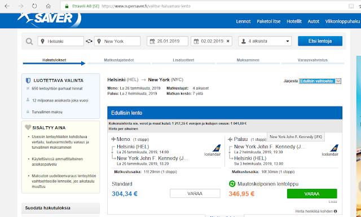The height and width of the screenshot is (217, 361).
Task: Open the Lennot menu item
Action: [243, 21]
